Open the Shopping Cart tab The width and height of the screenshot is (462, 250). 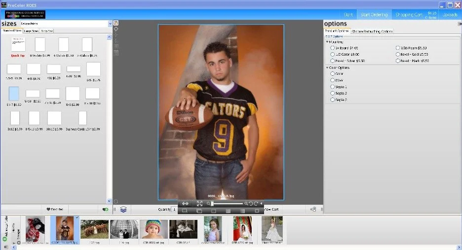click(x=416, y=14)
